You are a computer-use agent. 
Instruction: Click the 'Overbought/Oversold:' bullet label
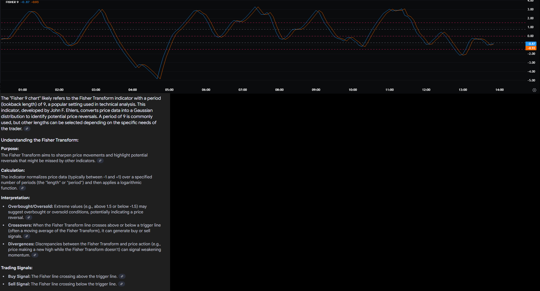click(31, 207)
